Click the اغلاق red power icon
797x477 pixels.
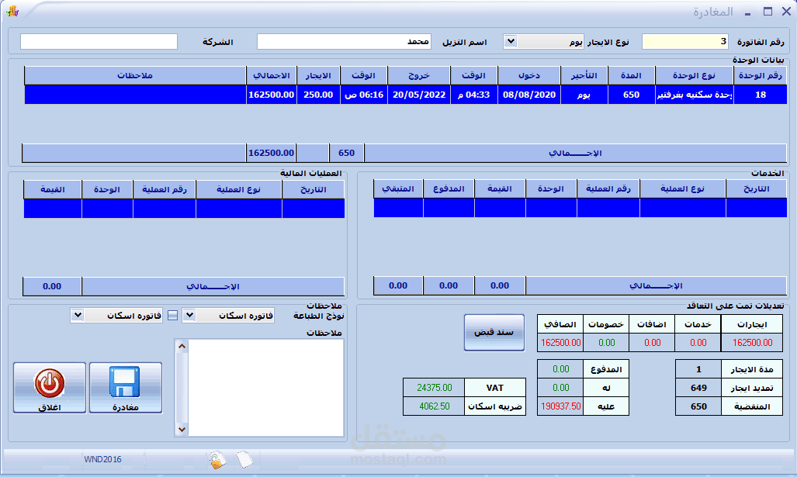pos(50,382)
